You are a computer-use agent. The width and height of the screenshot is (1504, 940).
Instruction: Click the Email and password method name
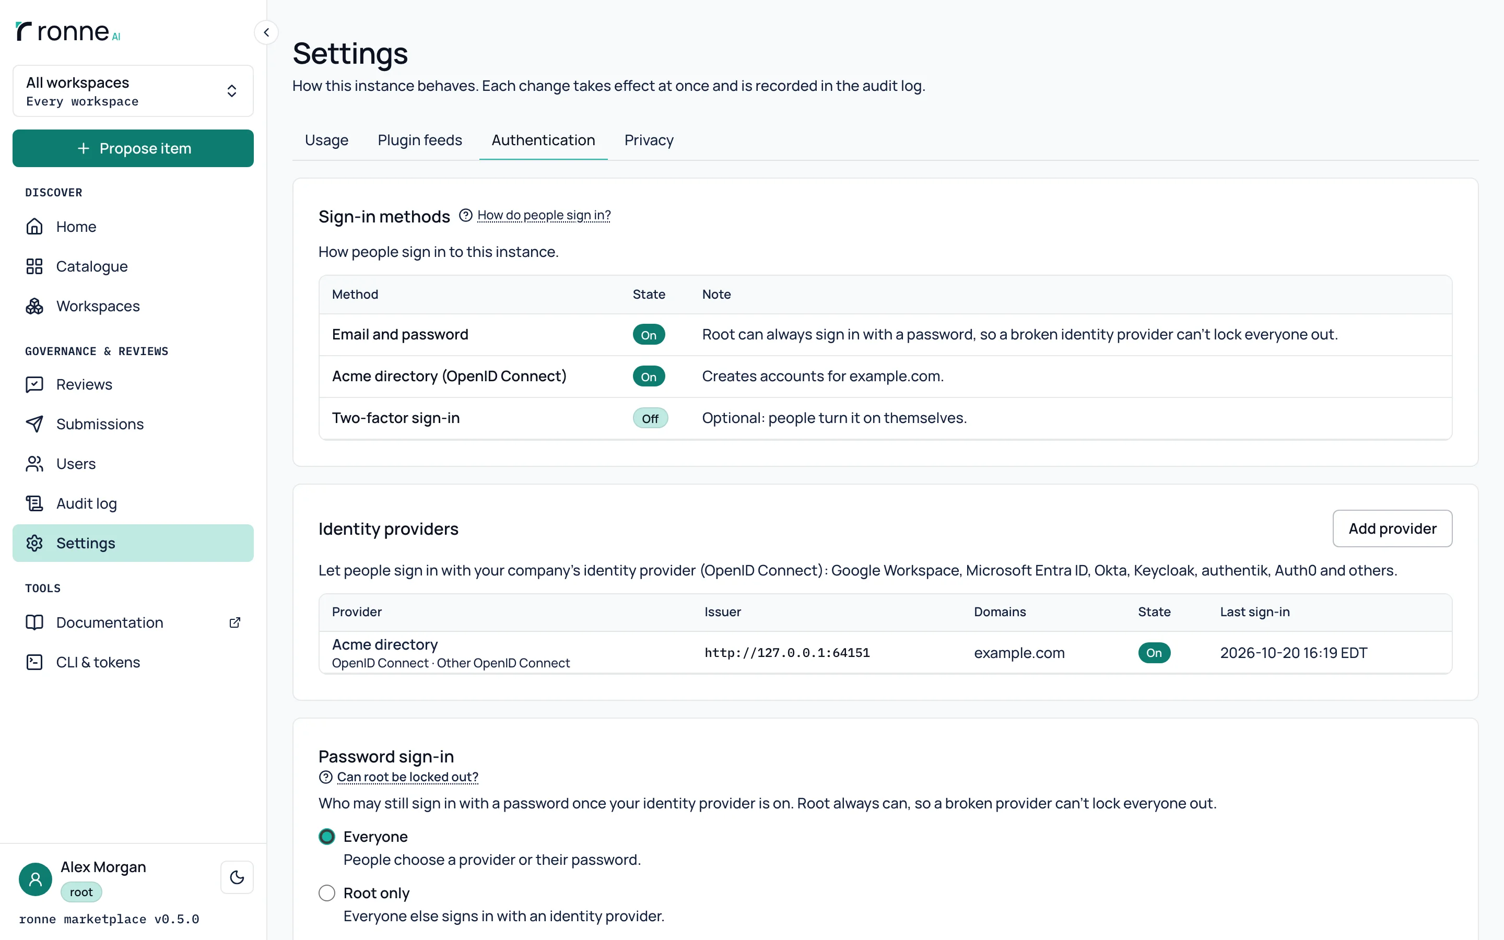pos(400,334)
